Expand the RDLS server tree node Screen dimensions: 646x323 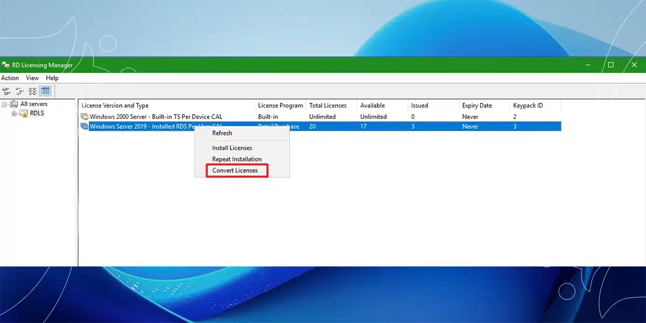[14, 114]
